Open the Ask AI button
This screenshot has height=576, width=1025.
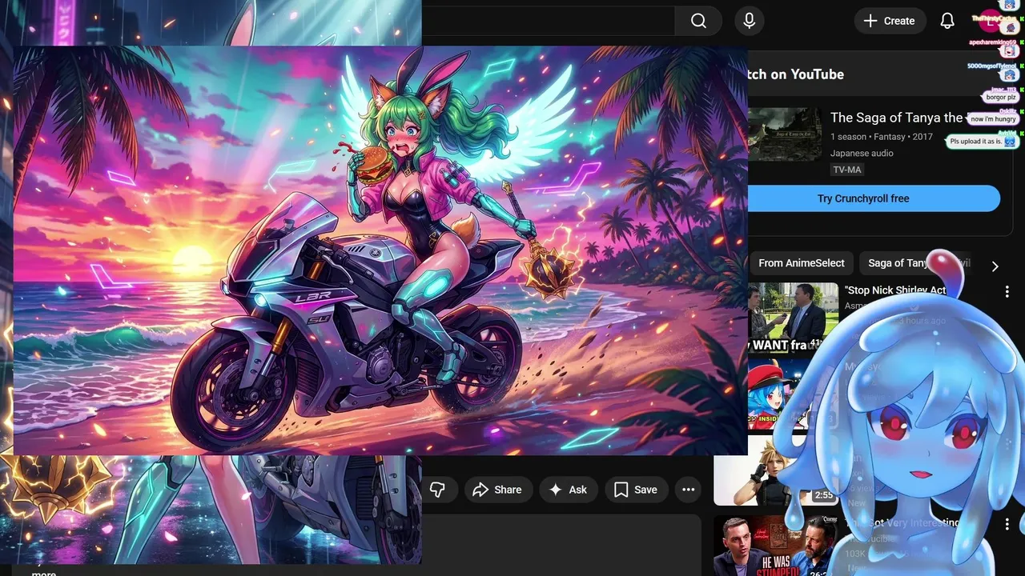(x=568, y=490)
